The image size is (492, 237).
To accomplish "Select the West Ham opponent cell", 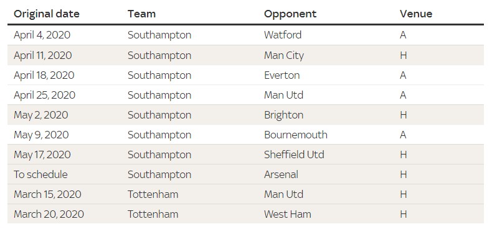I will [x=288, y=214].
